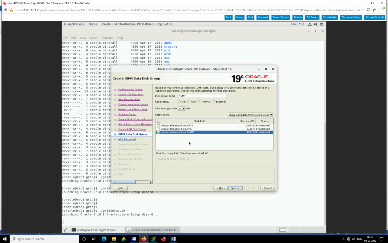Open the iDRAC virtual Keyboard
Viewport: 388px width, 243px height.
click(x=263, y=17)
